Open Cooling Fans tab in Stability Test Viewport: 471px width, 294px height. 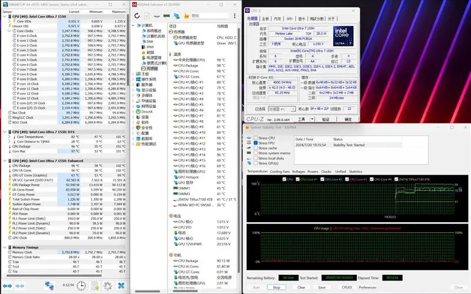(x=280, y=172)
